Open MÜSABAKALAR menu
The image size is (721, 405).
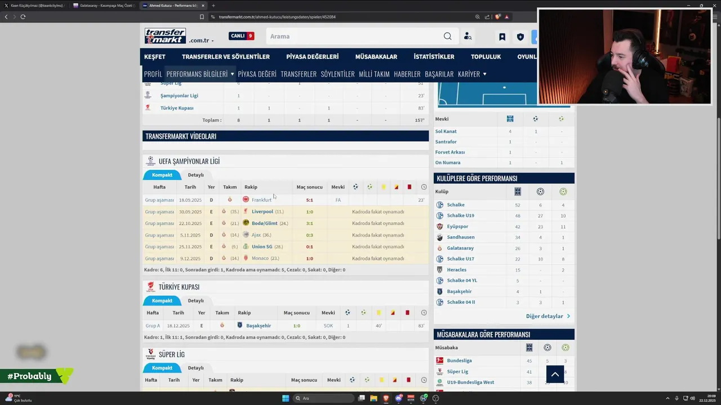(376, 57)
